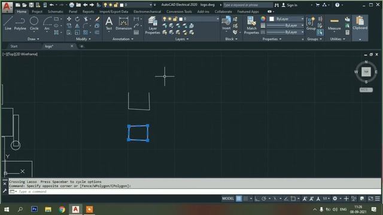Click the Group tool
This screenshot has width=383, height=215.
311,23
